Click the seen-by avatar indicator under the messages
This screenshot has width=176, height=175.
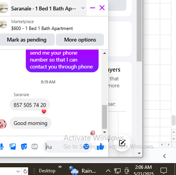point(92,133)
